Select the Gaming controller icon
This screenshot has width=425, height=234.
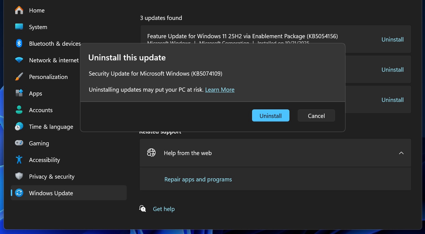click(19, 143)
